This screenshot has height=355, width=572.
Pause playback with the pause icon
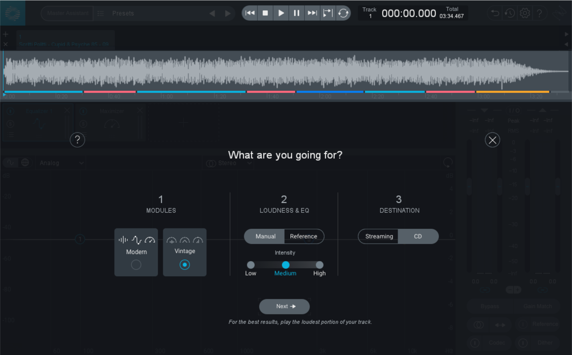pyautogui.click(x=296, y=13)
